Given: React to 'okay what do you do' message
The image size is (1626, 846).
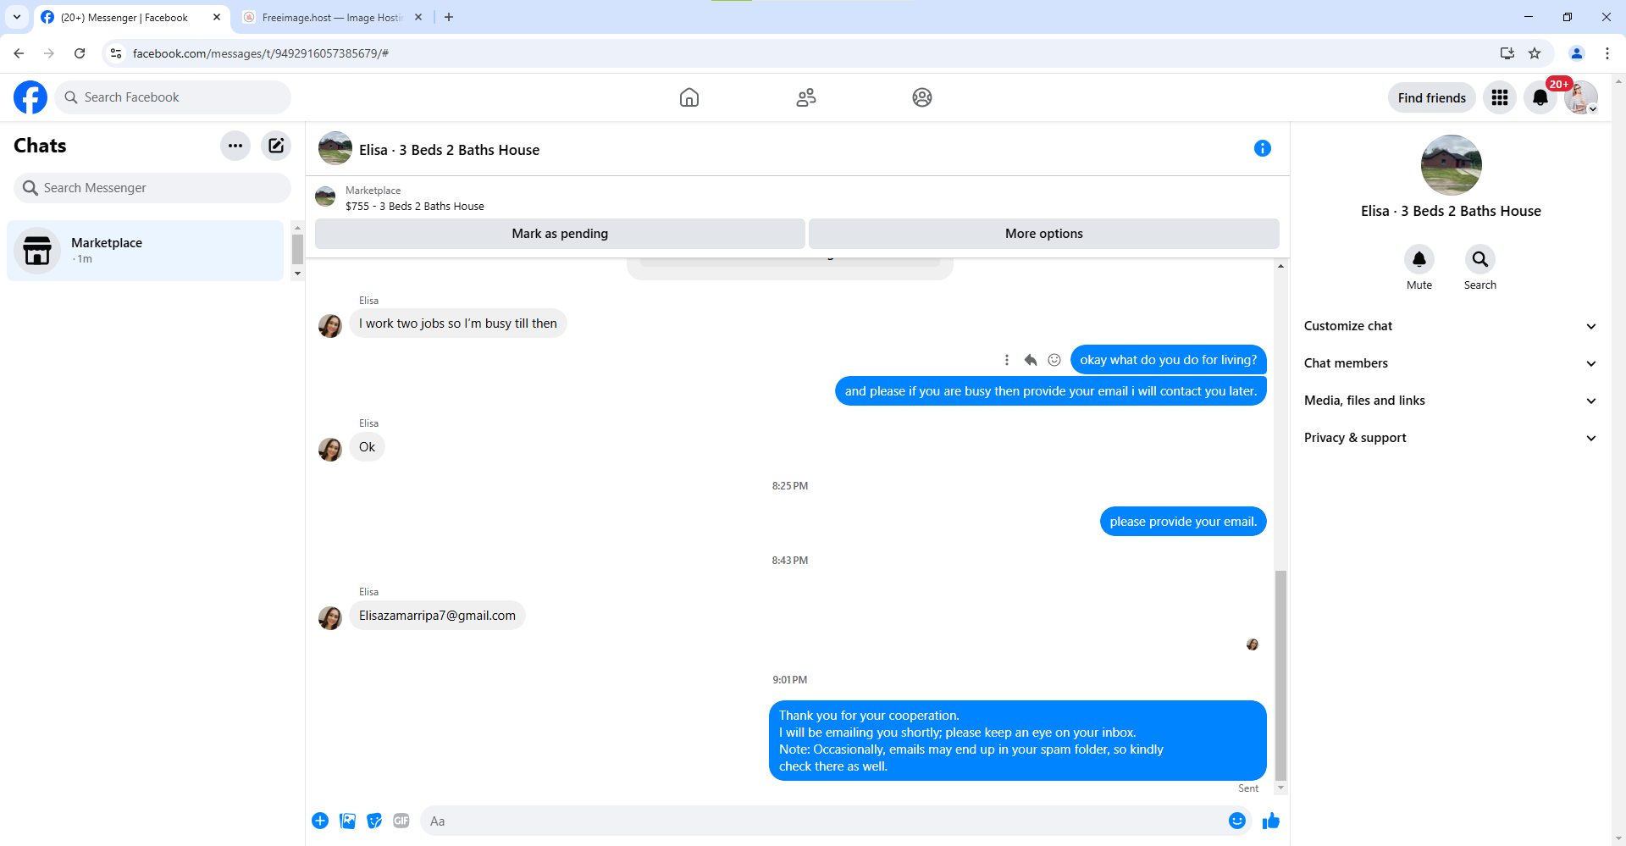Looking at the screenshot, I should click(x=1054, y=360).
